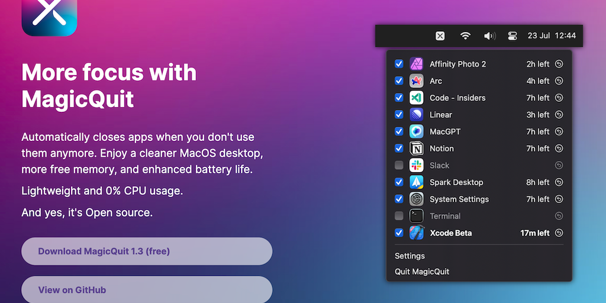This screenshot has width=606, height=303.
Task: Click the 'Code - Insiders' name
Action: pyautogui.click(x=457, y=98)
